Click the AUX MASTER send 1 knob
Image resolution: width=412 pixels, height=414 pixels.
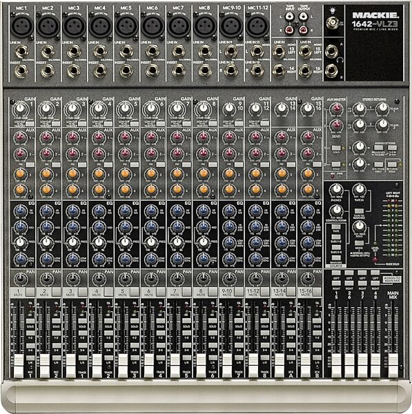click(x=336, y=109)
